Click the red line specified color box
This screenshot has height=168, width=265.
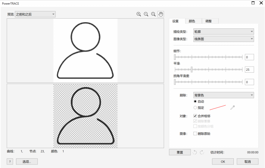(x=218, y=107)
